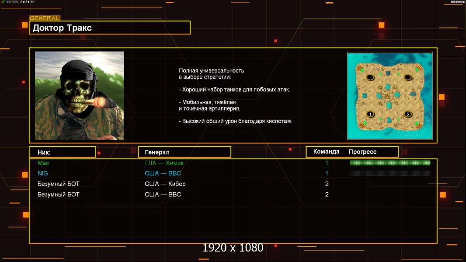Select player name Mac
Viewport: 466px width, 262px height.
(43, 163)
